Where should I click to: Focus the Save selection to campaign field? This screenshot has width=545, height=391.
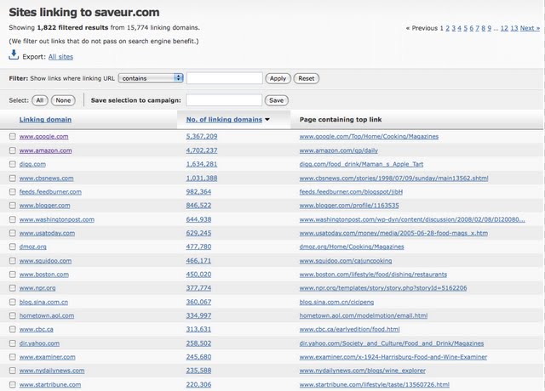tap(224, 100)
